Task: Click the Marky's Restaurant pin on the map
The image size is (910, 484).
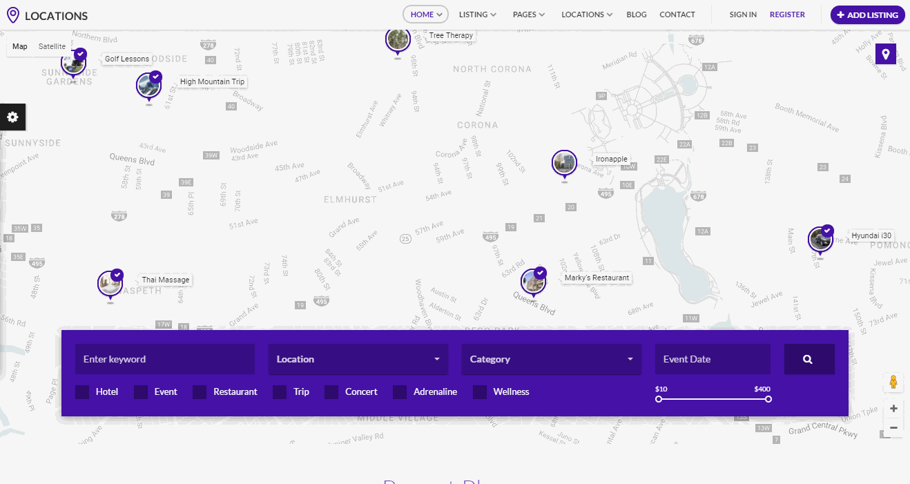Action: [x=533, y=281]
